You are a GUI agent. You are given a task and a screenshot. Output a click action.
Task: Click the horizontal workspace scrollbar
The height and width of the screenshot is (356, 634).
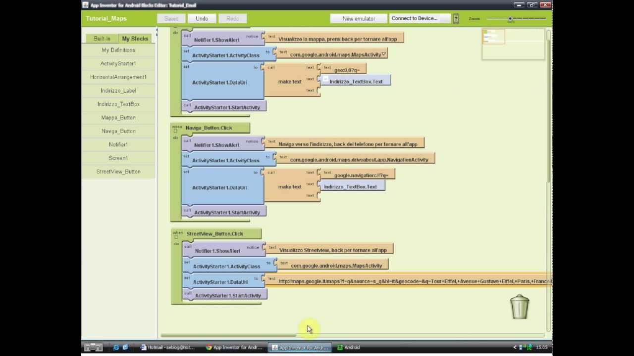pyautogui.click(x=229, y=335)
